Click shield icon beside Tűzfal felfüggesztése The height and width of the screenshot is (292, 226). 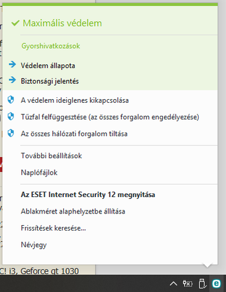[11, 117]
